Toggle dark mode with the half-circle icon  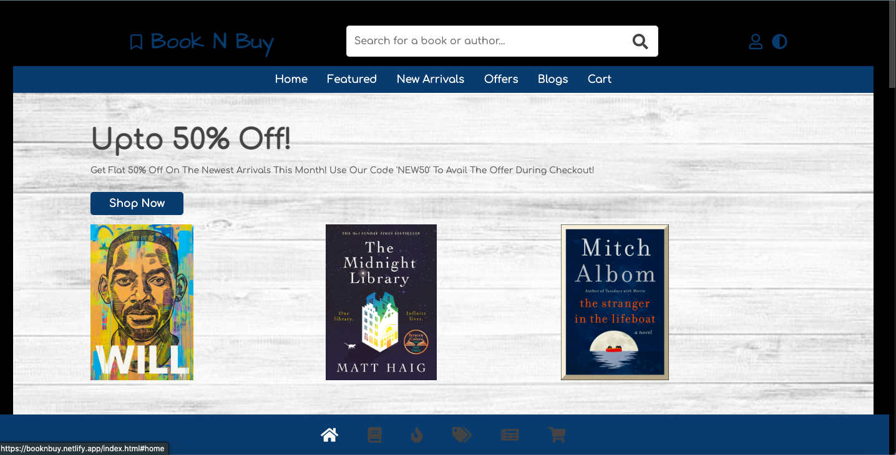(779, 42)
